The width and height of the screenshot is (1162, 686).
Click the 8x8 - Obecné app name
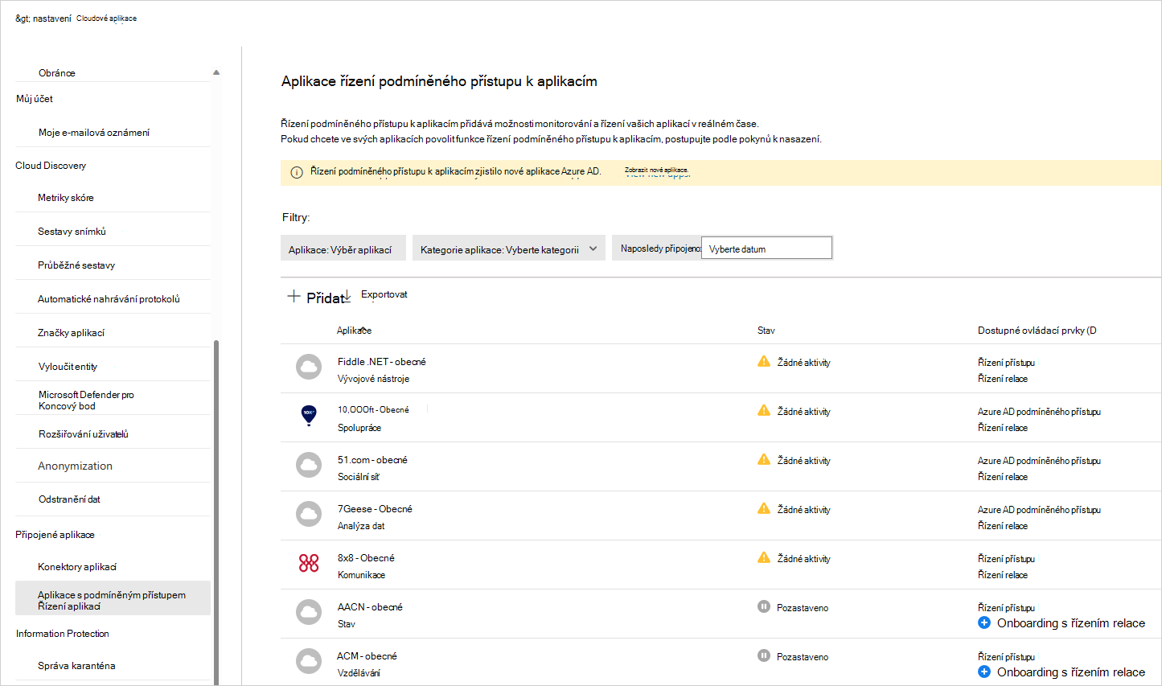click(366, 558)
